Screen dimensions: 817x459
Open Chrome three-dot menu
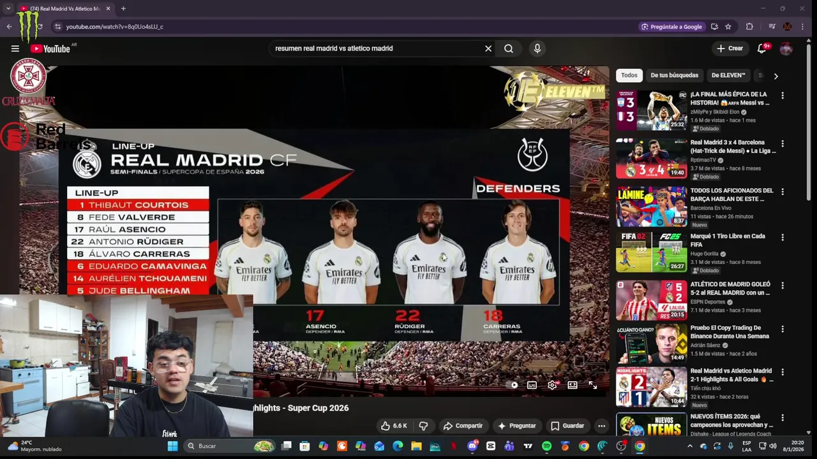(x=802, y=27)
